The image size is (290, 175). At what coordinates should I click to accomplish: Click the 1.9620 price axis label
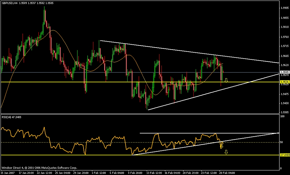(284, 65)
